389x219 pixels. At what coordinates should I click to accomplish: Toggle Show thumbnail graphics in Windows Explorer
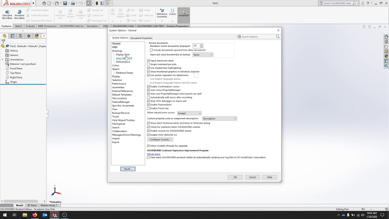point(148,71)
